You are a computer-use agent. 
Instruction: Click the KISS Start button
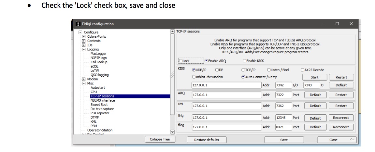click(314, 77)
